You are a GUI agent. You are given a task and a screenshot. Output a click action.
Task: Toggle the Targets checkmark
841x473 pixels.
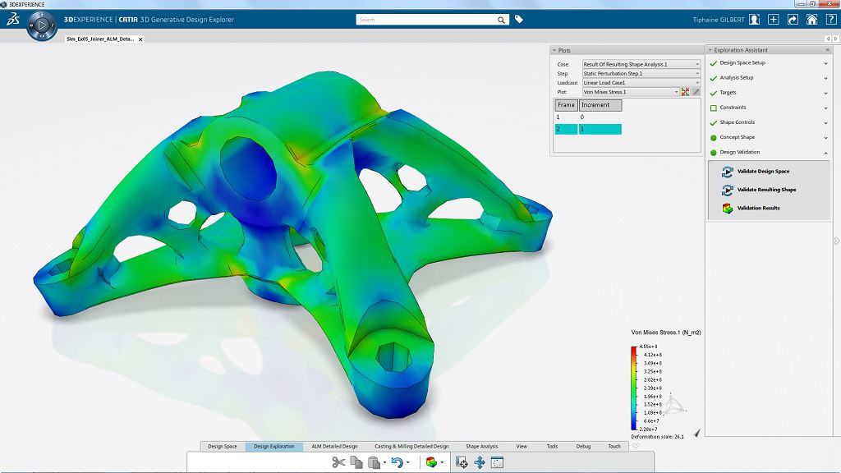coord(713,93)
